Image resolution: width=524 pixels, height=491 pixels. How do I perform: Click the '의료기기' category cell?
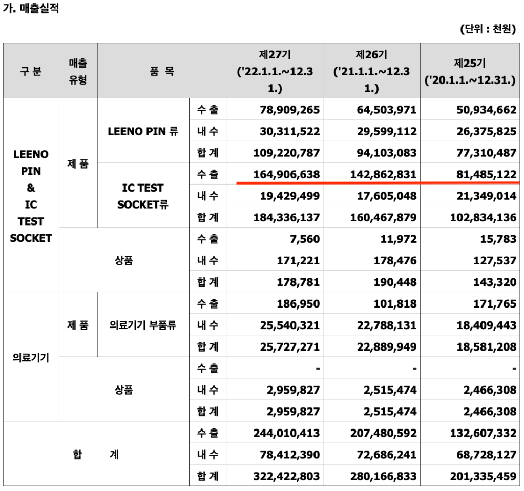(31, 357)
